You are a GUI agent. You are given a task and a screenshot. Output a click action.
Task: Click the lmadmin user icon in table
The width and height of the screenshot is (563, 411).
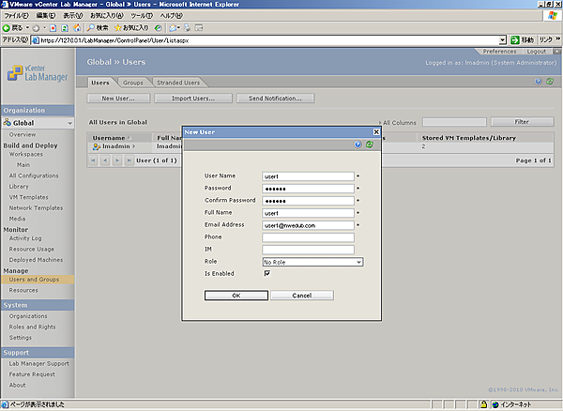click(96, 146)
